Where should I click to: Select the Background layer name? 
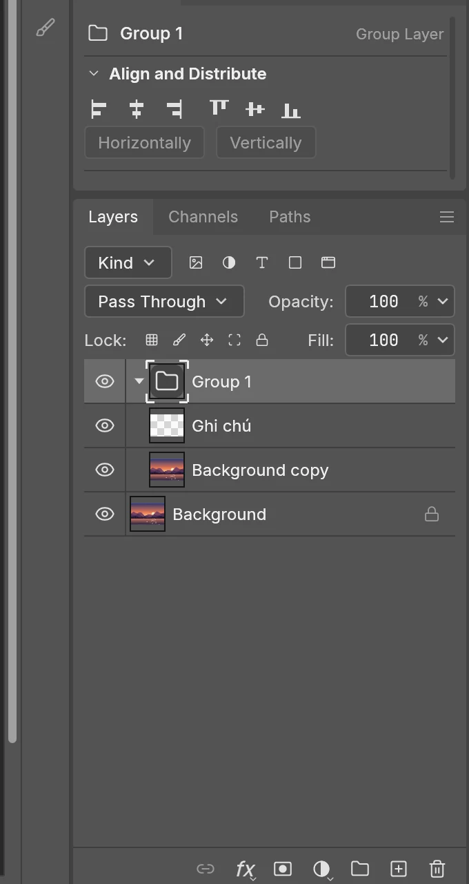[219, 515]
